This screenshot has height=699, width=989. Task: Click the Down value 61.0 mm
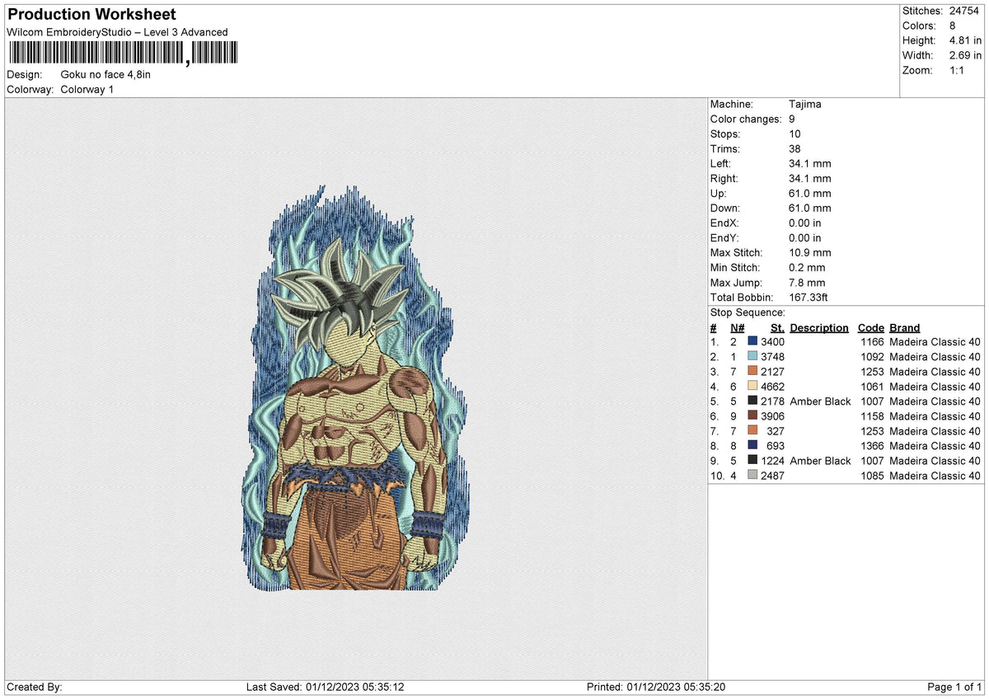tap(809, 208)
